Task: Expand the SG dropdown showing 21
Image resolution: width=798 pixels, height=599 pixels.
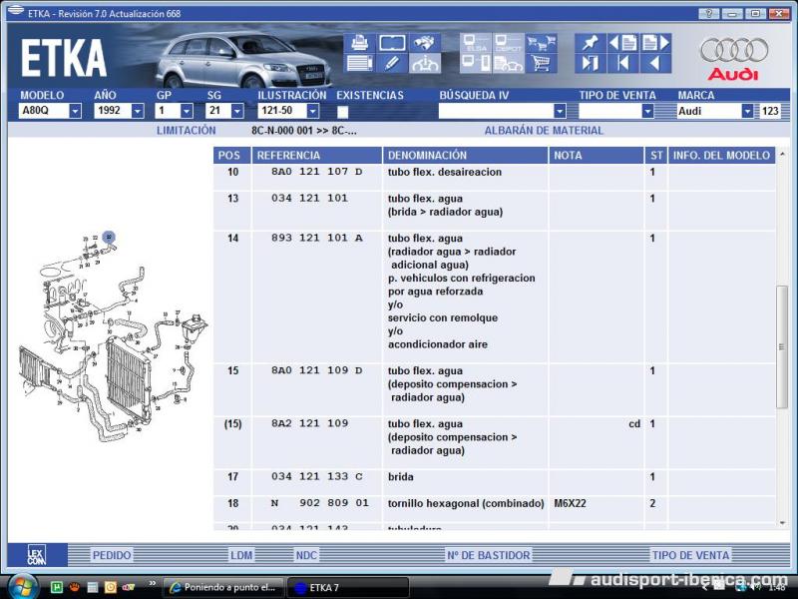Action: point(237,111)
